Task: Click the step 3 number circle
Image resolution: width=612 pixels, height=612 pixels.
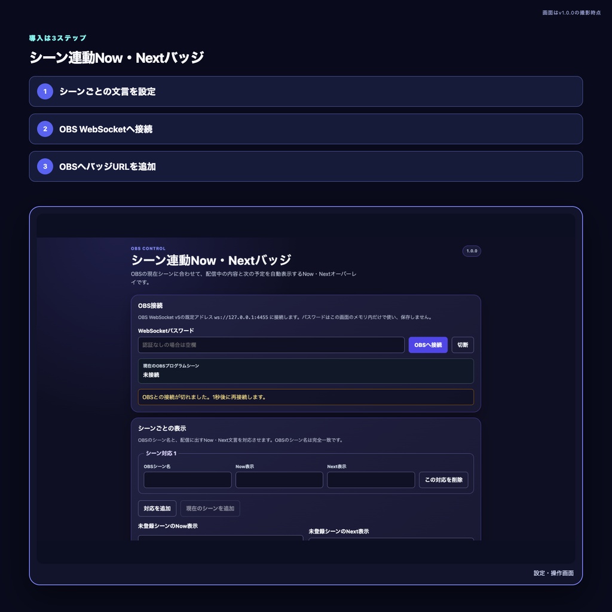Action: [45, 166]
